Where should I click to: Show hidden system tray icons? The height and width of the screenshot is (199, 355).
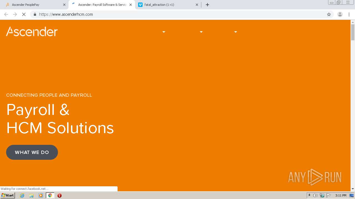click(x=309, y=195)
